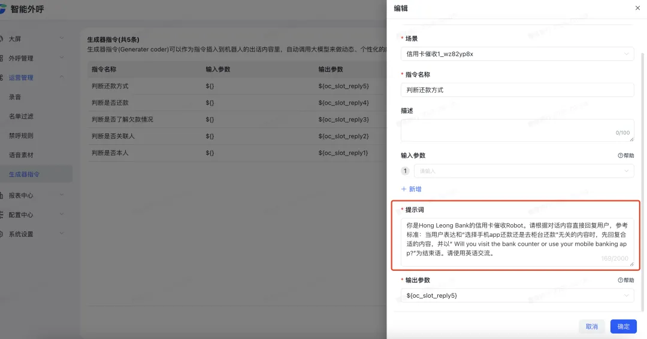Click the 智能外呼 logo icon
647x339 pixels.
(x=3, y=10)
